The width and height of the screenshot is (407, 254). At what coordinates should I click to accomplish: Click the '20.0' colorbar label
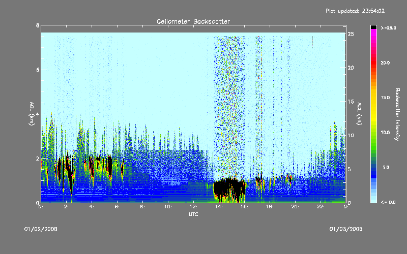click(385, 62)
